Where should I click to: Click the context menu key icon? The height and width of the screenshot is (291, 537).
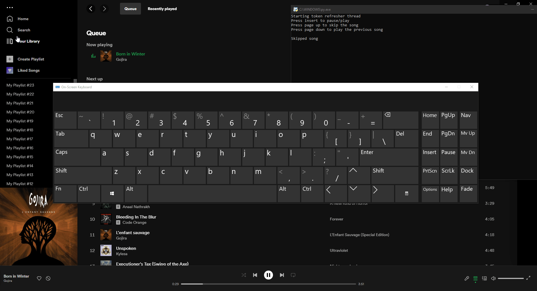(407, 194)
